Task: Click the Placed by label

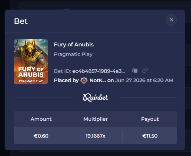Action: tap(66, 80)
